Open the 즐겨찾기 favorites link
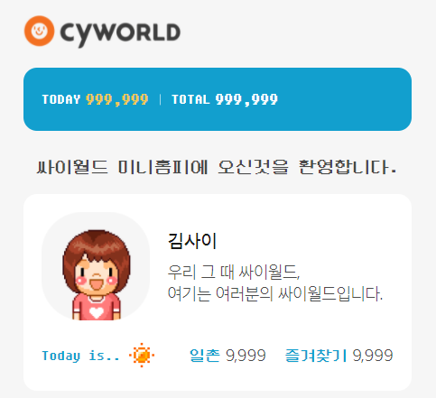 tap(316, 356)
